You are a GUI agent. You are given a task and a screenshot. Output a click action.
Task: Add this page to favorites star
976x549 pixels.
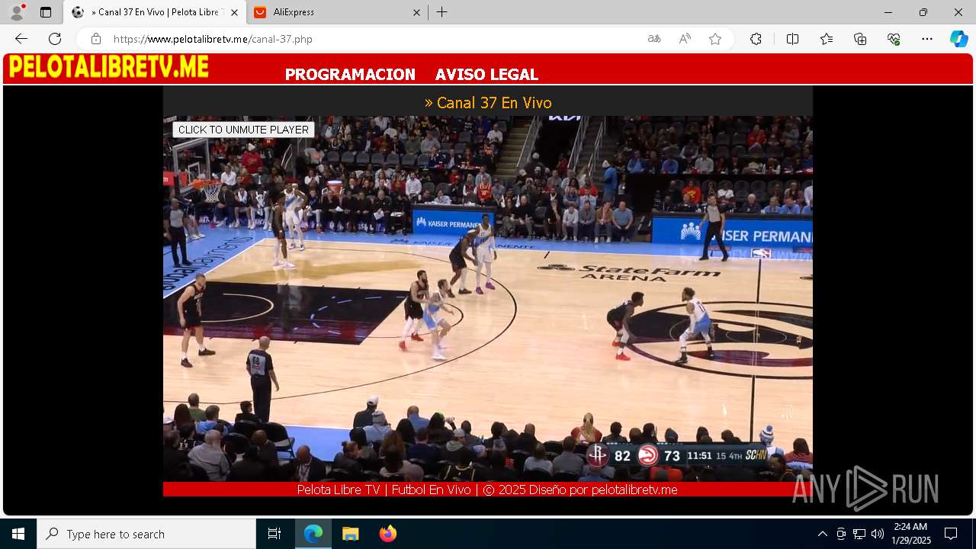click(715, 39)
